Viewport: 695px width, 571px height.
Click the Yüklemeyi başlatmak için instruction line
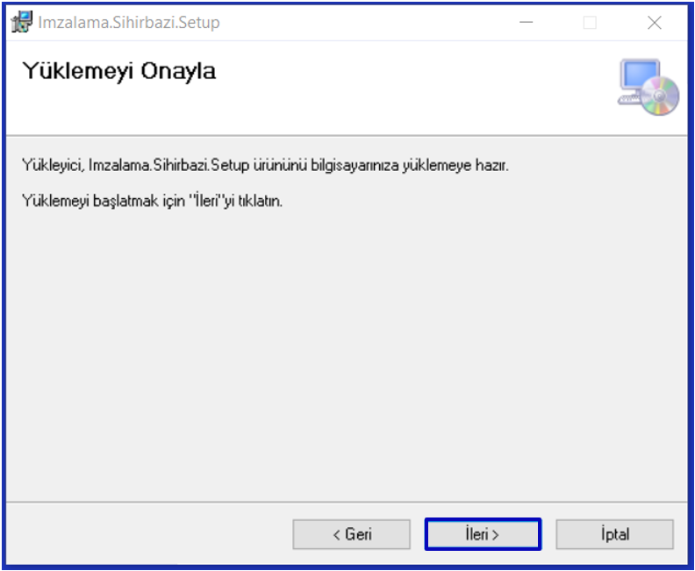tap(151, 201)
